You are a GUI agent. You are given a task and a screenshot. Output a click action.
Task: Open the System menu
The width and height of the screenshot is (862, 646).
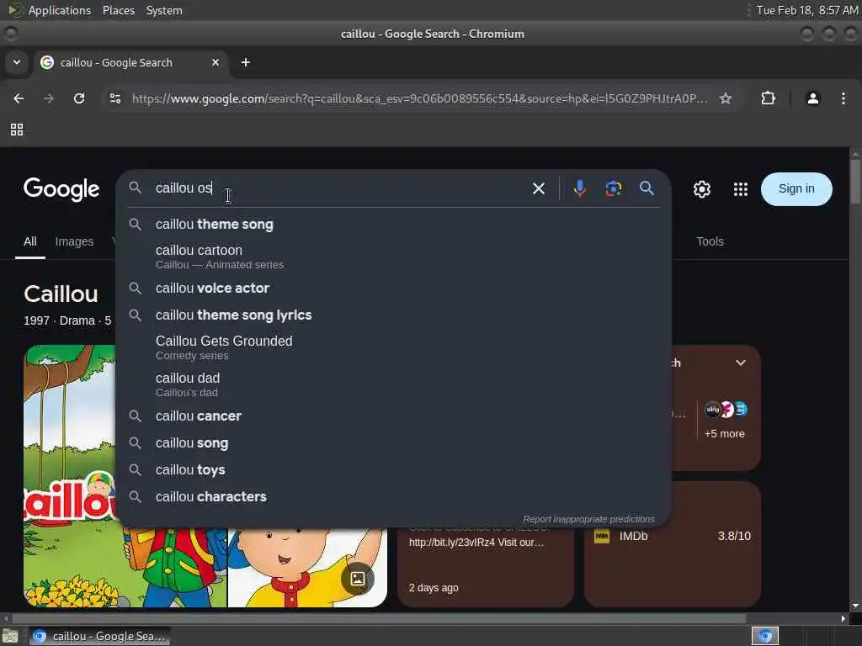pos(164,10)
